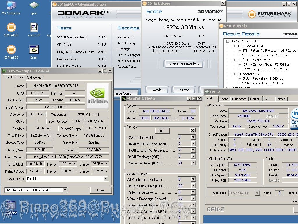
Task: Click Submit Your Results button
Action: pyautogui.click(x=184, y=64)
